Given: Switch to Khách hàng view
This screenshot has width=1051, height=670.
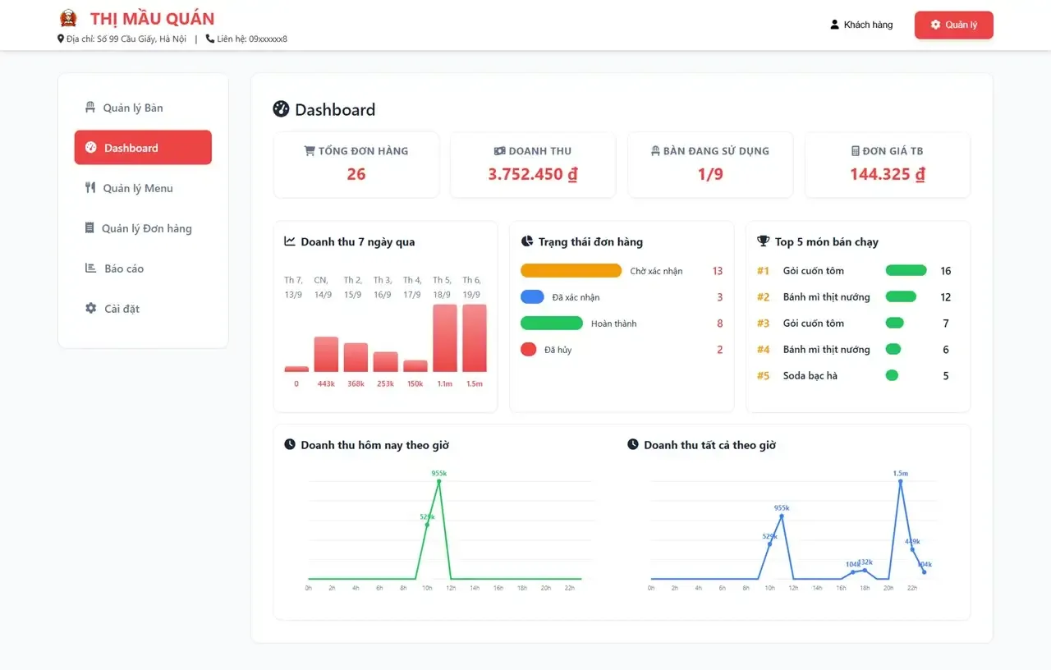Looking at the screenshot, I should point(861,25).
